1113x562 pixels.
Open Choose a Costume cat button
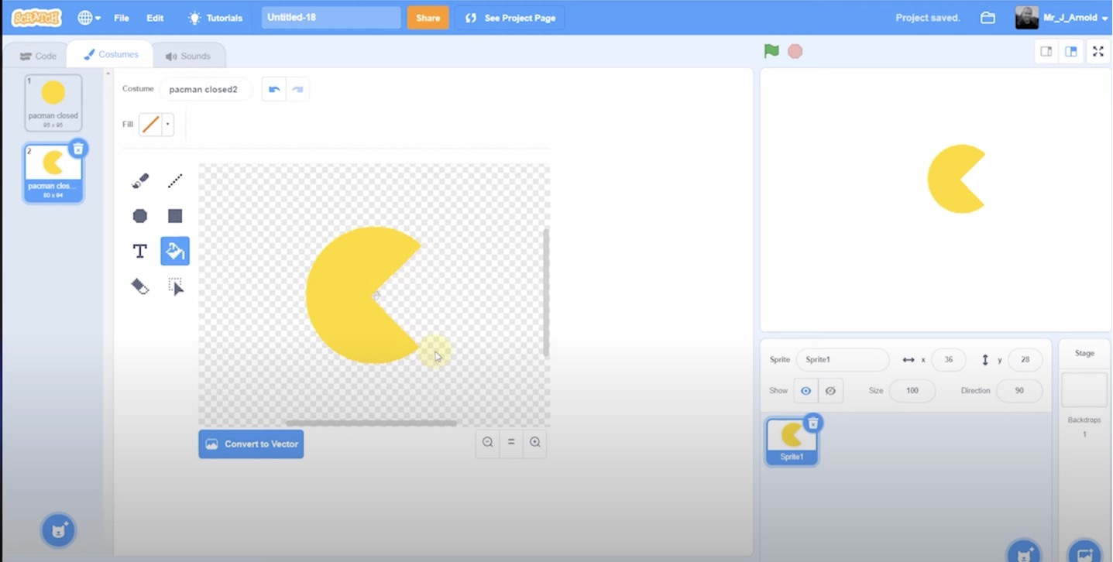58,531
